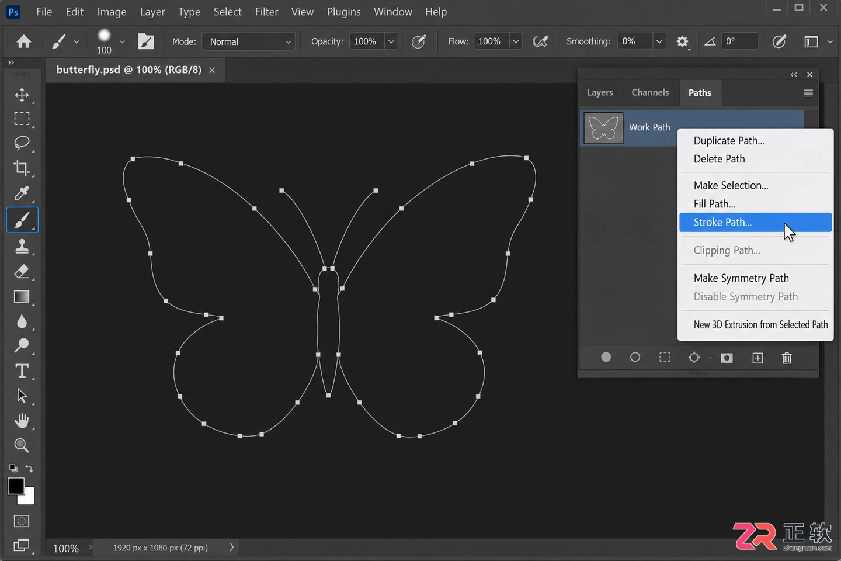The image size is (841, 561).
Task: Select the Zoom tool
Action: (x=22, y=445)
